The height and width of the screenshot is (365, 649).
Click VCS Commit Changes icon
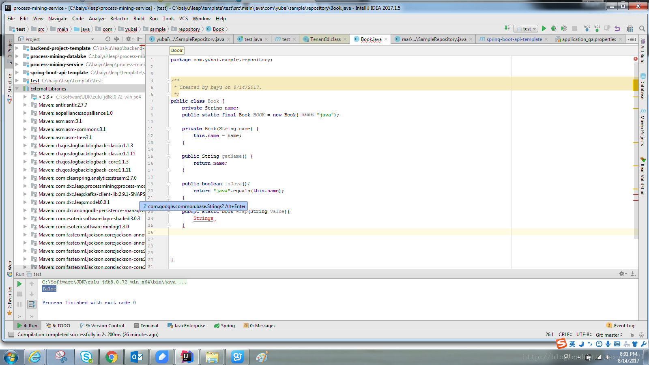click(597, 28)
